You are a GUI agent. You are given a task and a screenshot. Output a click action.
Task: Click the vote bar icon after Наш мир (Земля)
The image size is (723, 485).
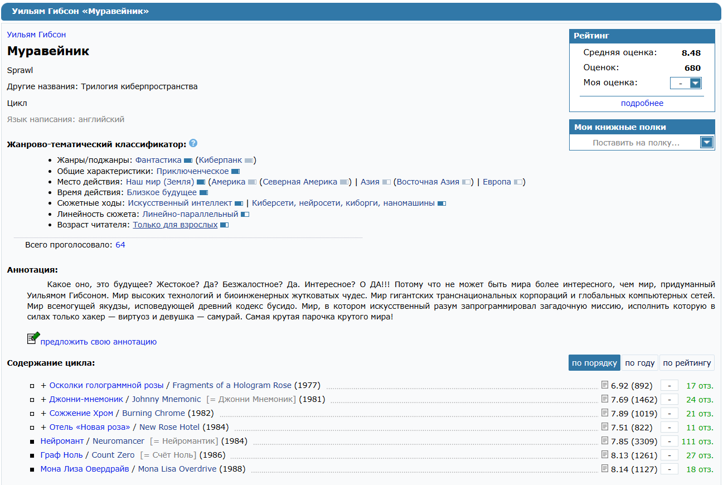(x=201, y=182)
